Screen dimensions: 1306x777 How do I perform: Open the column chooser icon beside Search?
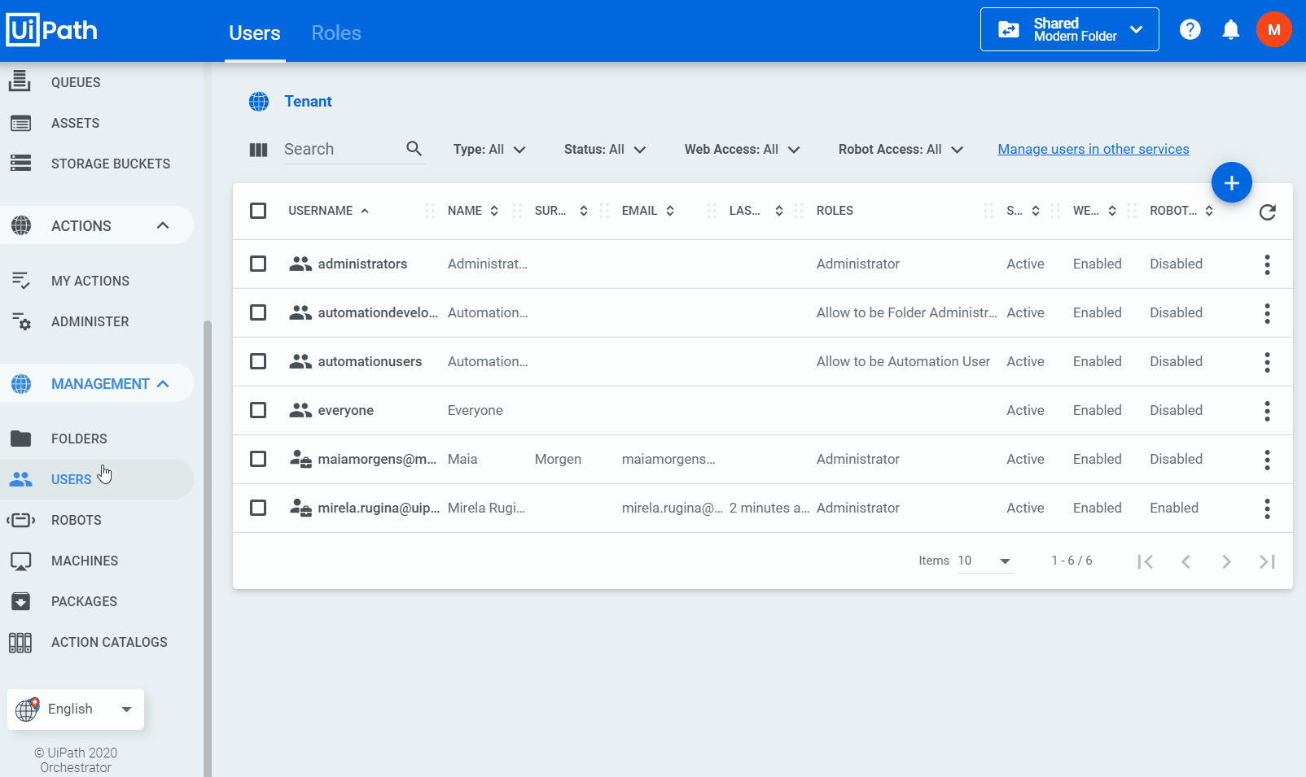[x=258, y=150]
